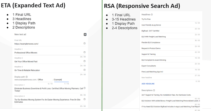Click RSA headline Expert Consultants
The height and width of the screenshot is (111, 211).
171,66
